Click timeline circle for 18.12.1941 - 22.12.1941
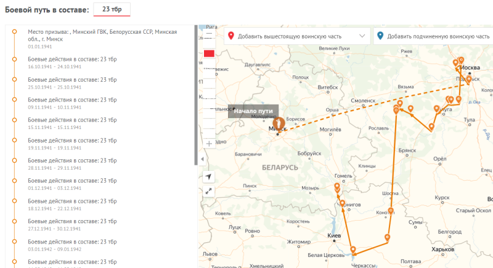This screenshot has height=268, width=493. point(14,201)
